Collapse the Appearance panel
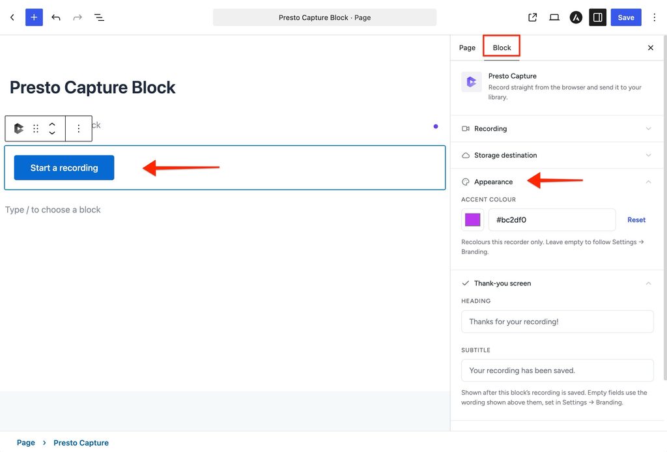Screen dimensions: 667x452 tap(557, 182)
